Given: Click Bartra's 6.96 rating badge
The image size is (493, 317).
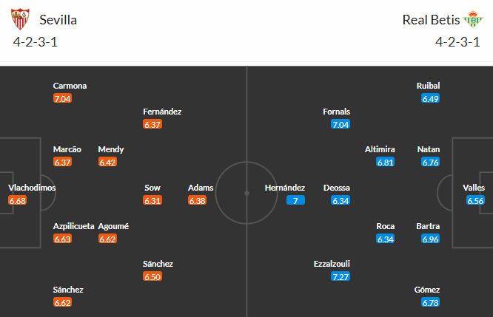Looking at the screenshot, I should click(430, 239).
